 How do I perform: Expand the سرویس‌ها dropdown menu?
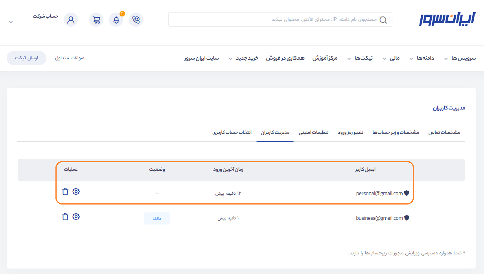point(460,58)
